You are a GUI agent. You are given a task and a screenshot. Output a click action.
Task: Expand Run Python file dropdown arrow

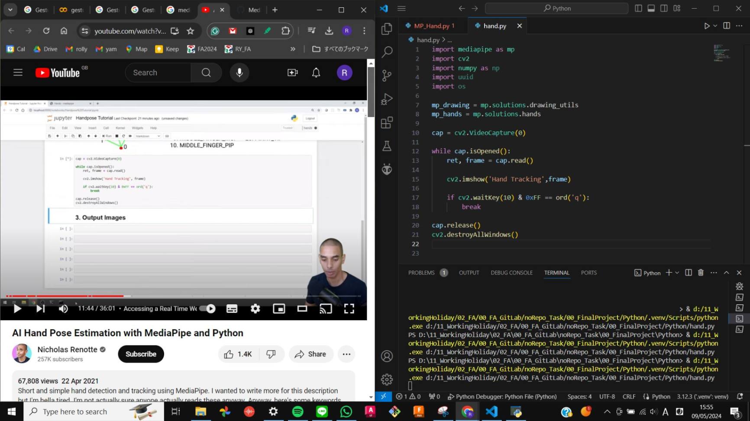click(x=715, y=26)
